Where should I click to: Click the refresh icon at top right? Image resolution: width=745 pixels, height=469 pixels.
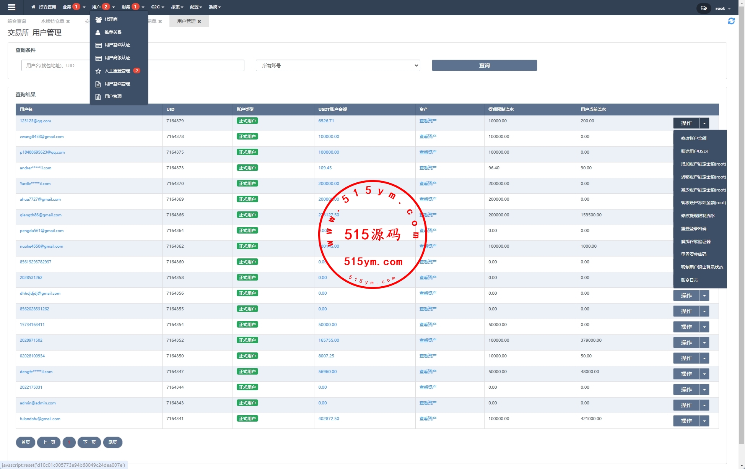(731, 21)
